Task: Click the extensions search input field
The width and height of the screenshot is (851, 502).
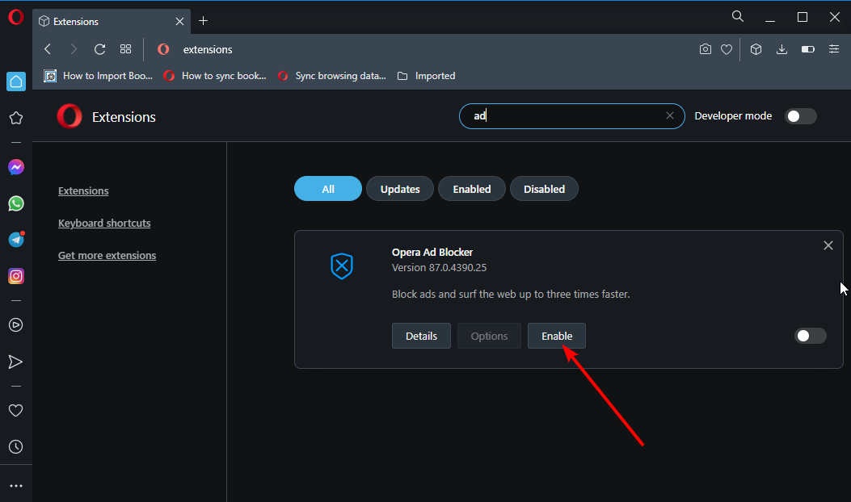Action: click(x=566, y=116)
